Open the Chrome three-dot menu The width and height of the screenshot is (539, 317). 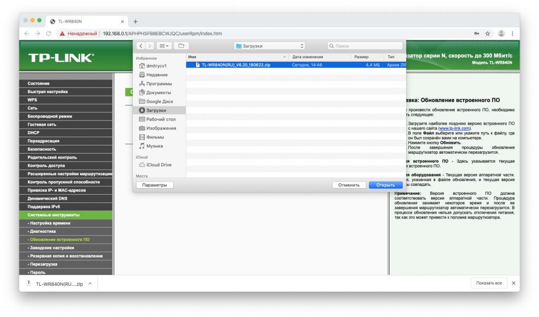click(x=512, y=34)
